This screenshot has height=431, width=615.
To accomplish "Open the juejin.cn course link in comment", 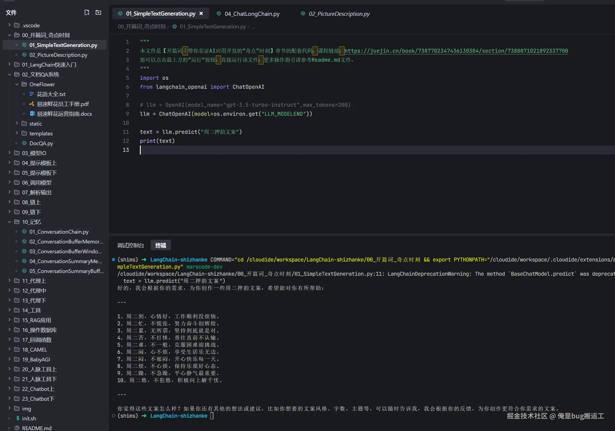I will point(456,51).
